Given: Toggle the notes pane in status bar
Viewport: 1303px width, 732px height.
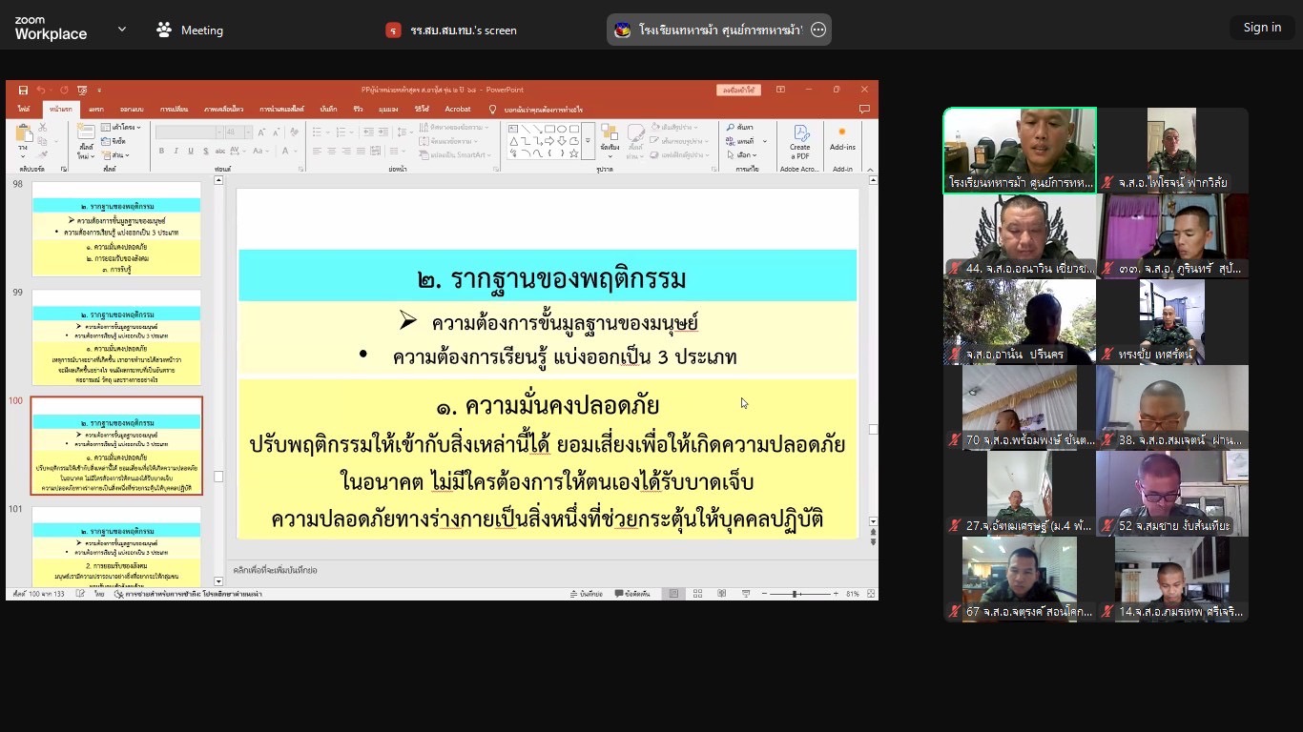Looking at the screenshot, I should click(x=584, y=594).
